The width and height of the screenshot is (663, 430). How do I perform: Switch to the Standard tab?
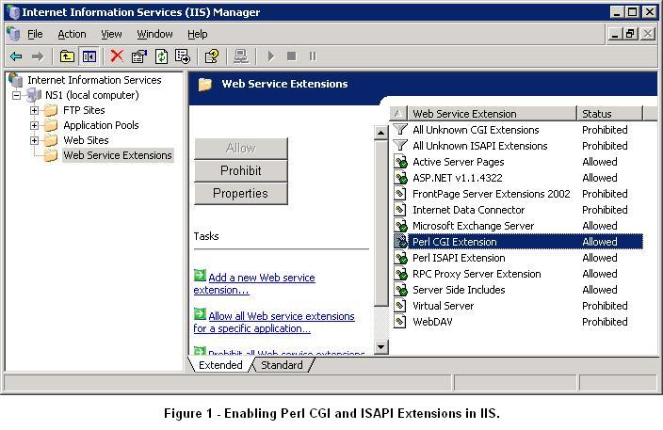pos(282,365)
